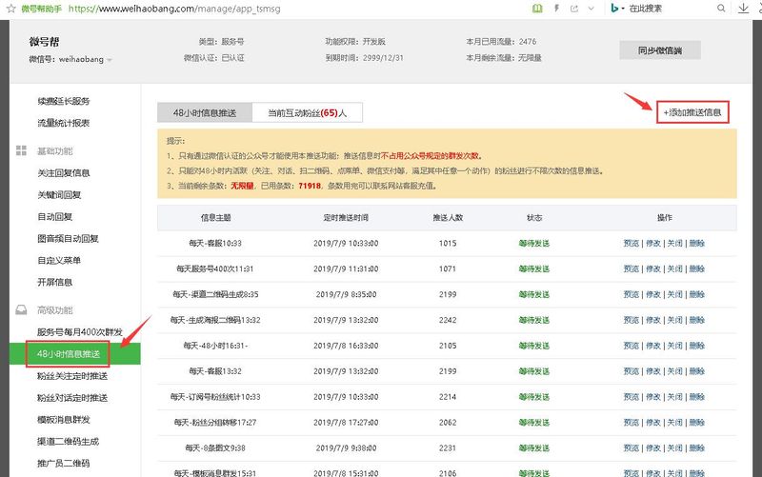
Task: Click the +添加推送信息 button
Action: point(692,112)
